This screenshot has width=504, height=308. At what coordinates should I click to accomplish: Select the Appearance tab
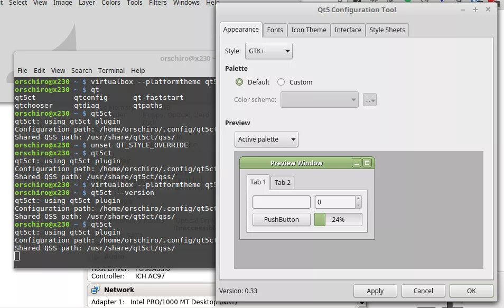coord(241,30)
